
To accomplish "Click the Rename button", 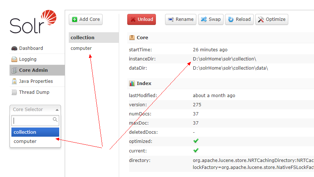I will pyautogui.click(x=181, y=19).
